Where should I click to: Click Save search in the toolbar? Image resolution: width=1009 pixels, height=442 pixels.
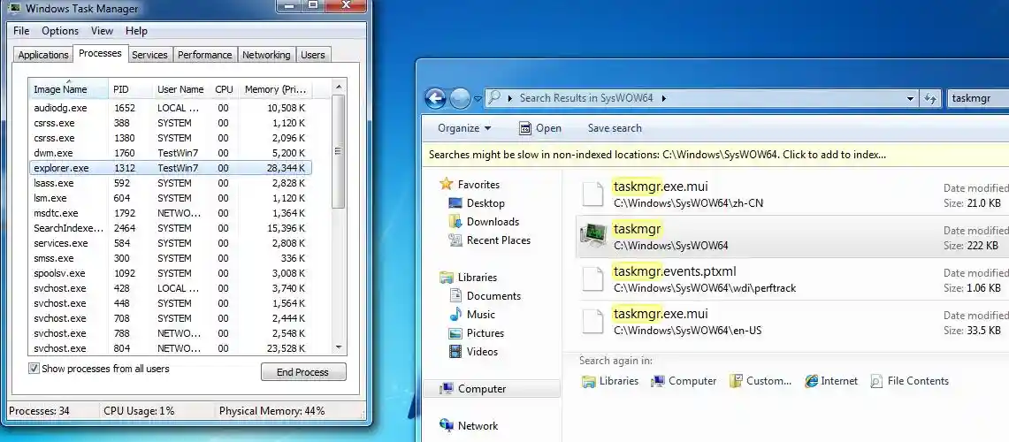point(615,128)
